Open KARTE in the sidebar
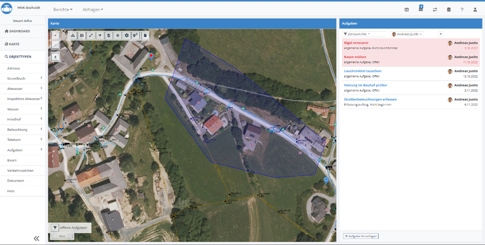 coord(12,44)
